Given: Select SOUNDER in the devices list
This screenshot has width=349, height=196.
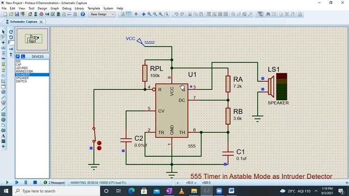Looking at the screenshot, I should tap(32, 75).
